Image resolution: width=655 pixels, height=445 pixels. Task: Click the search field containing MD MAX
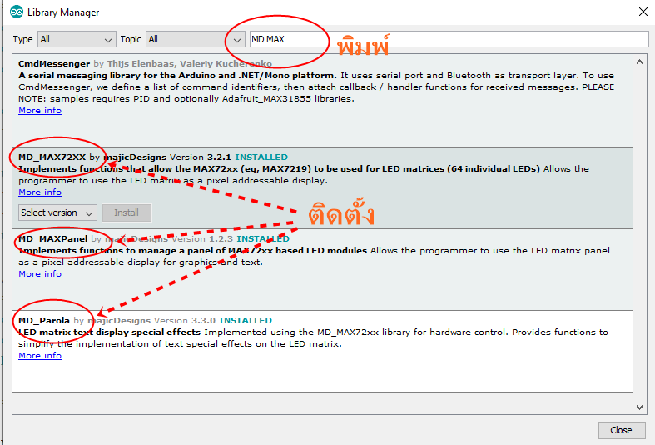449,39
